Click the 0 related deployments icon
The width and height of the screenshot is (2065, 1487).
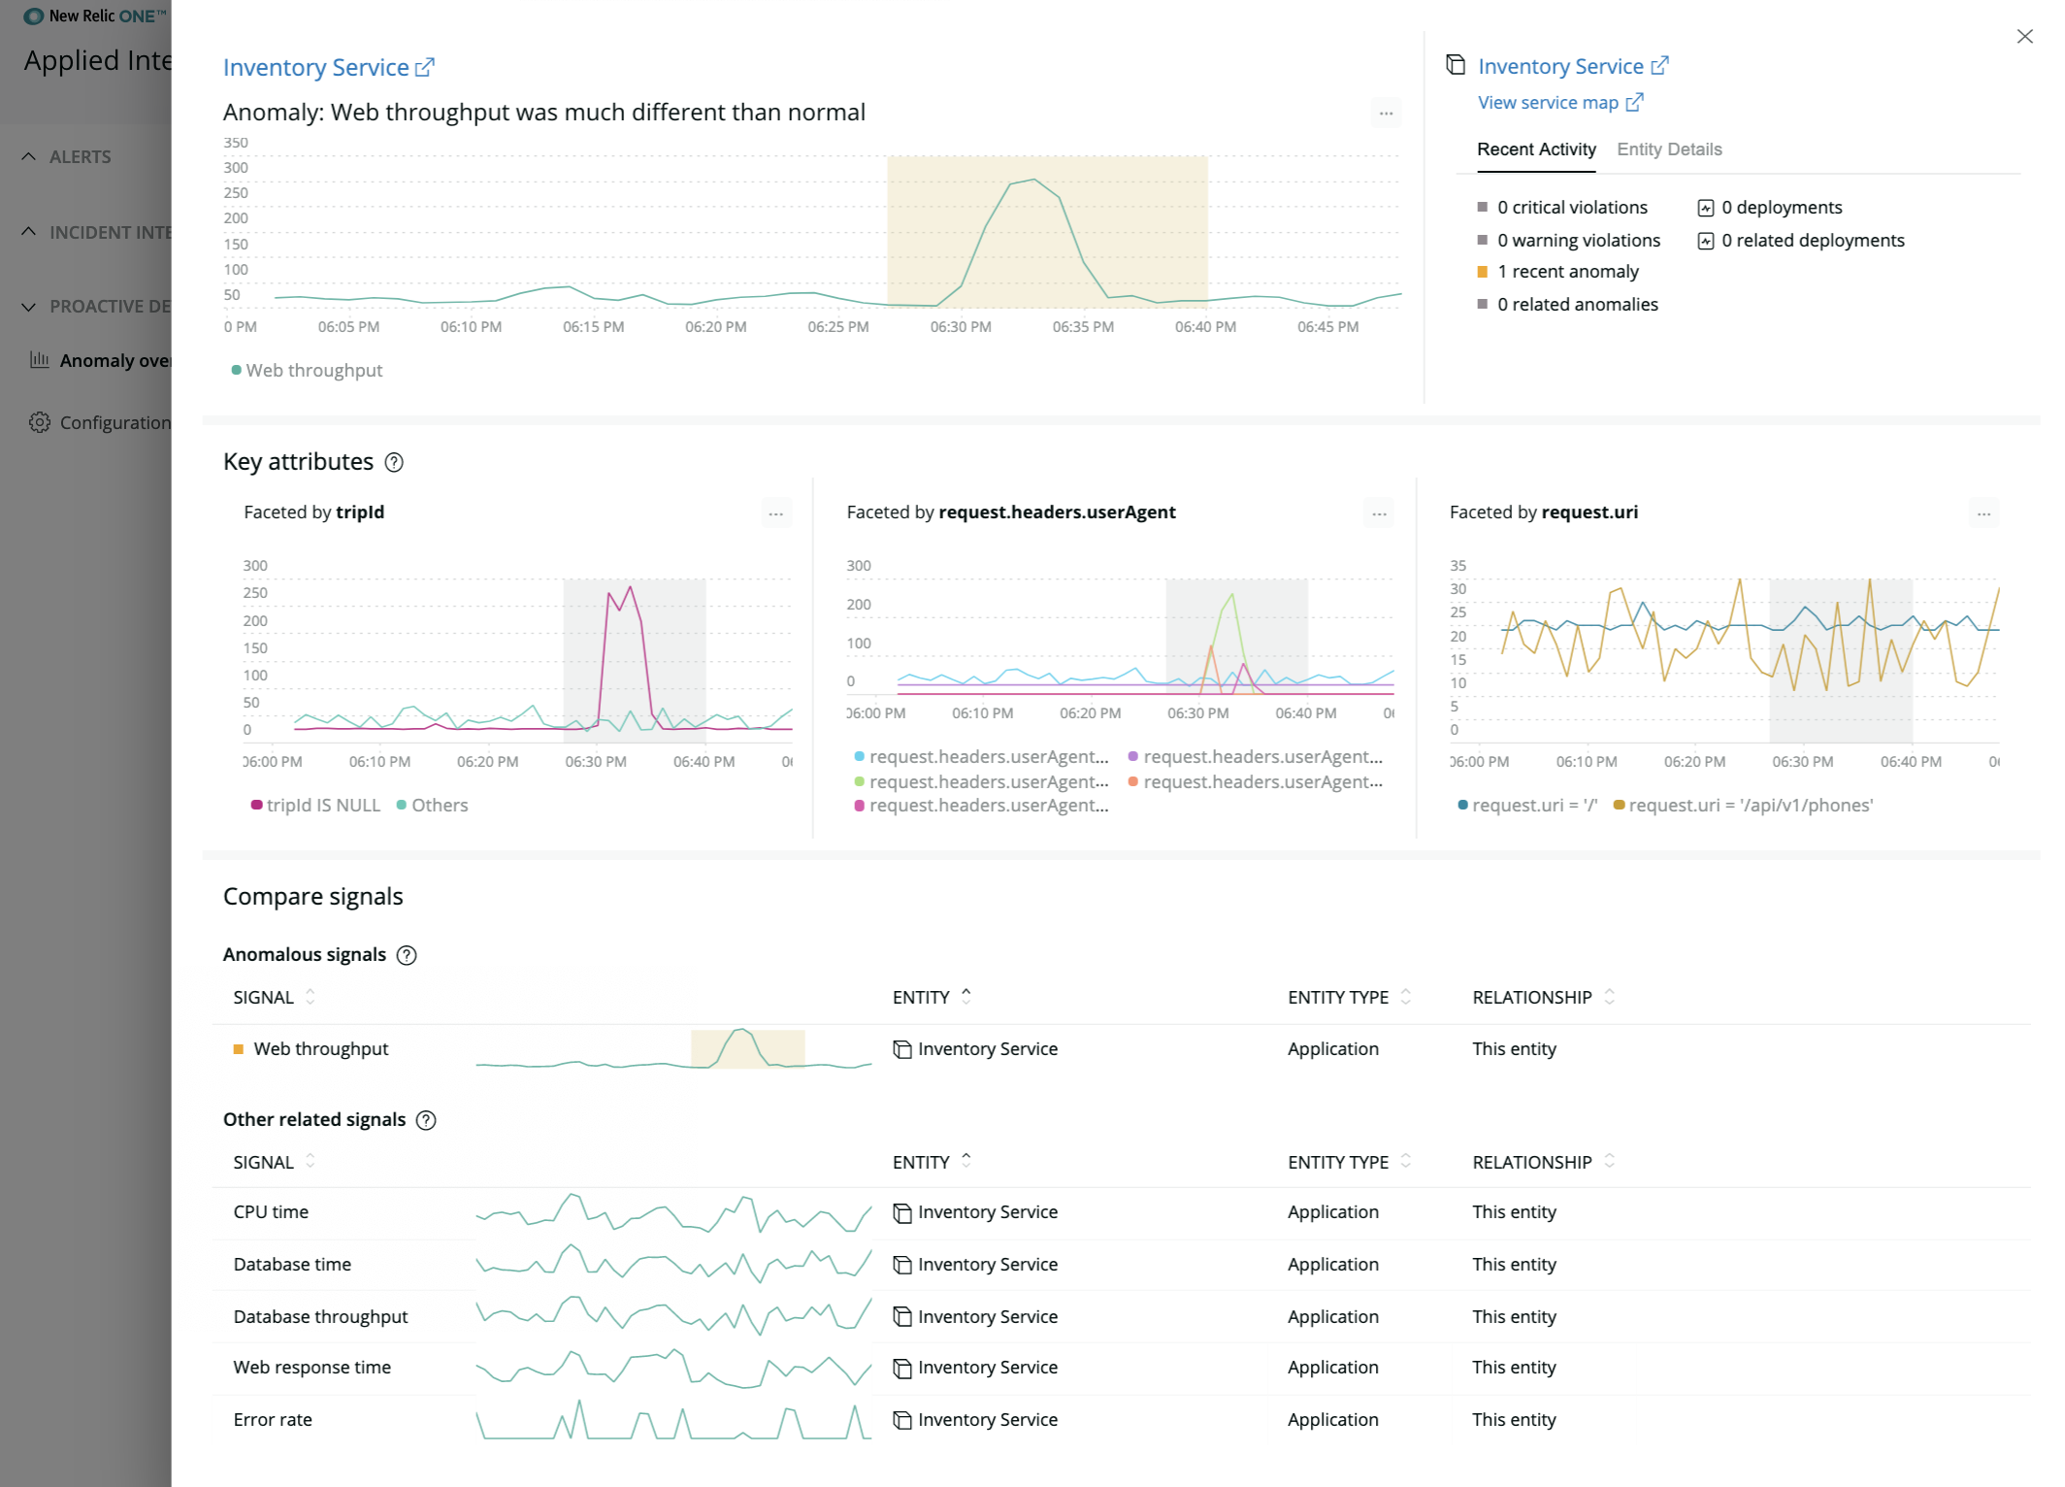coord(1705,241)
